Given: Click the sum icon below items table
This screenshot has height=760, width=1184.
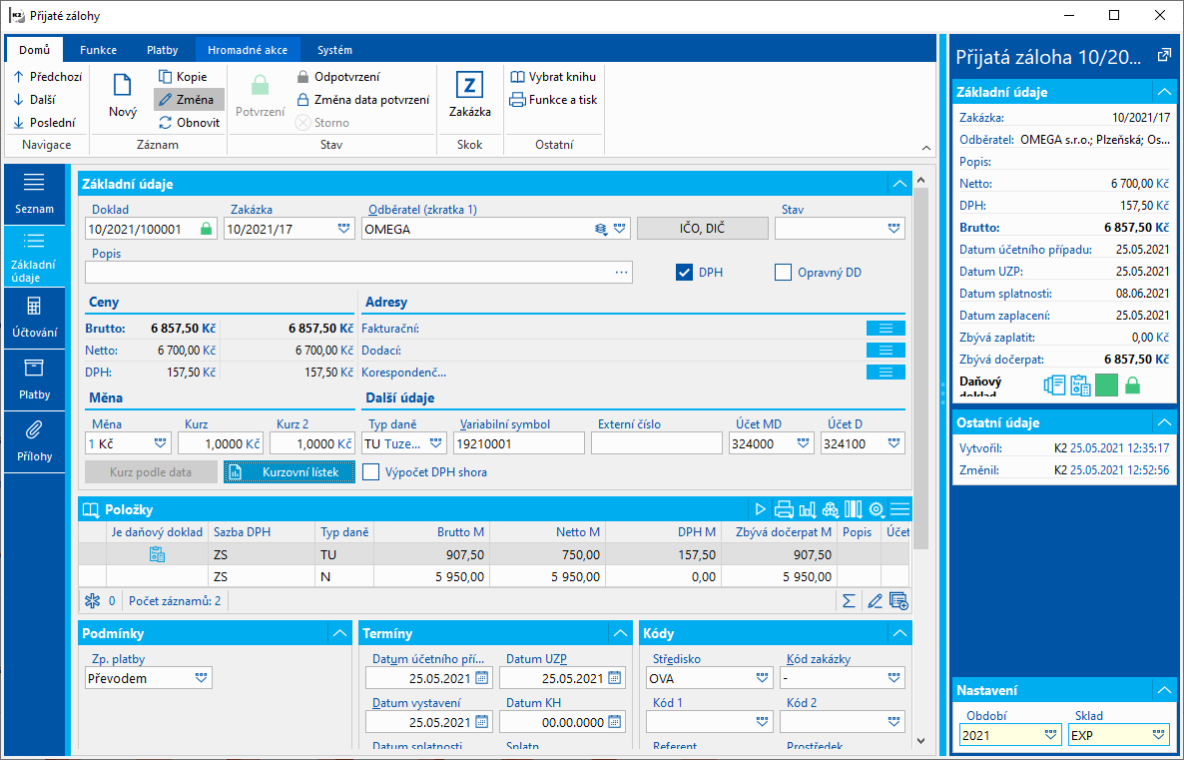Looking at the screenshot, I should click(849, 601).
